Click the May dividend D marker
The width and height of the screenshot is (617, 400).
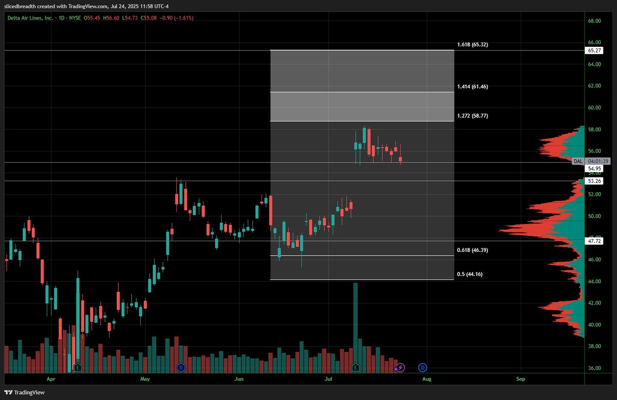180,367
